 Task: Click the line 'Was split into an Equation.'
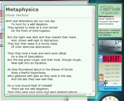click(29, 63)
